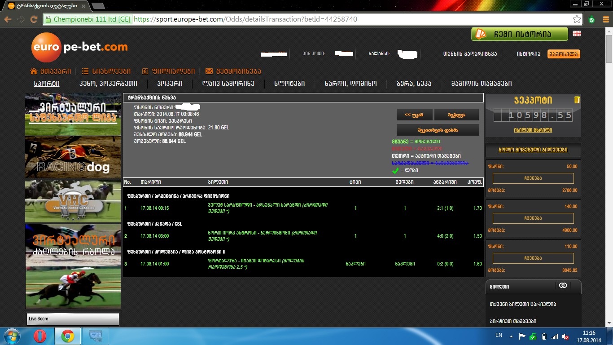Click the coupon rings icon in ბილეთი panel
This screenshot has height=345, width=613.
[x=563, y=286]
